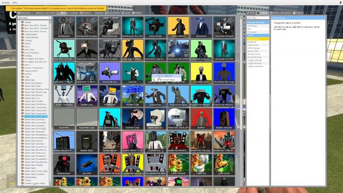Pick the Cameraman Mecha BOSS icon
Image resolution: width=343 pixels, height=193 pixels.
(x=178, y=50)
